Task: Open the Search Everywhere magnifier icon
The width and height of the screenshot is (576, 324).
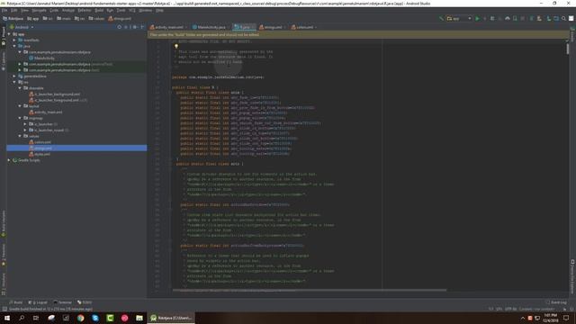Action: (563, 18)
